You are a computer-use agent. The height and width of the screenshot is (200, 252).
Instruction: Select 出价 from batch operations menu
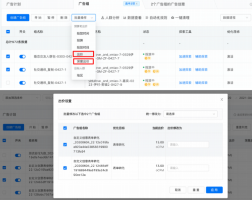(83, 54)
